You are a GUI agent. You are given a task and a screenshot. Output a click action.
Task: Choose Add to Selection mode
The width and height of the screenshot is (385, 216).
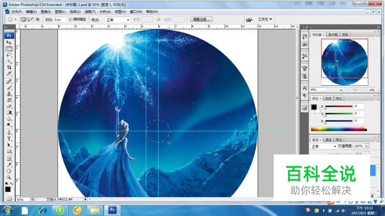coord(28,20)
